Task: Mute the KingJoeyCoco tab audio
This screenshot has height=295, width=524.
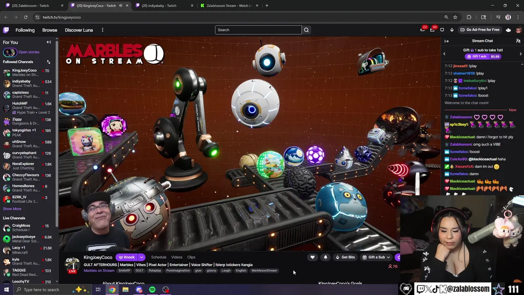Action: coord(120,6)
